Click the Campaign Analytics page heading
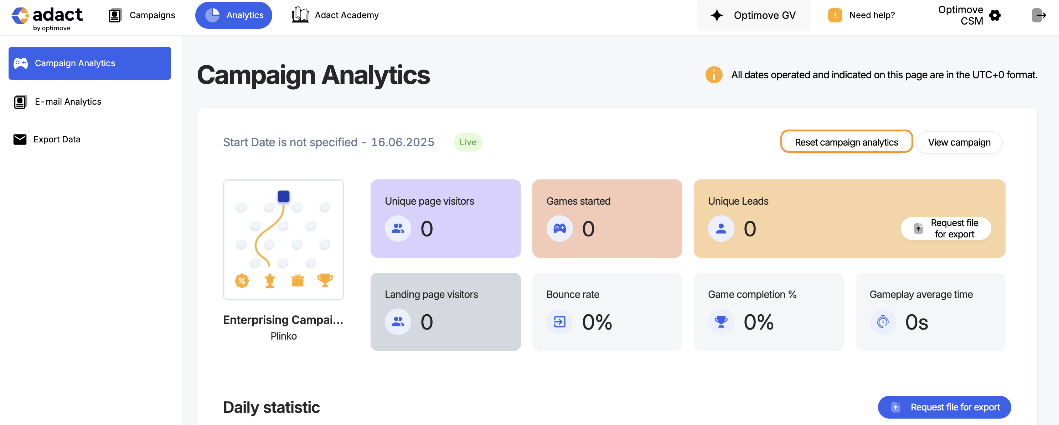This screenshot has width=1059, height=425. [314, 75]
